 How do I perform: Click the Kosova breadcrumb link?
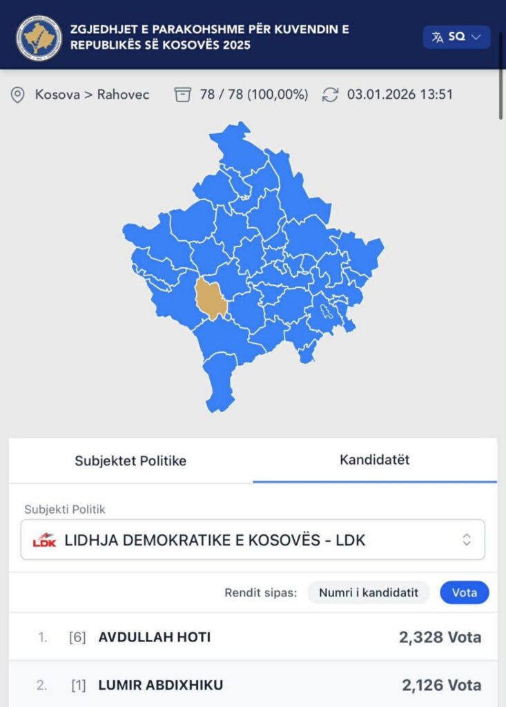coord(57,95)
